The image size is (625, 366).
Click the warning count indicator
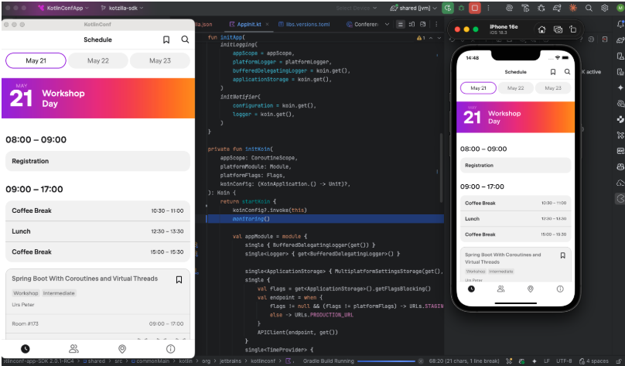[x=421, y=38]
